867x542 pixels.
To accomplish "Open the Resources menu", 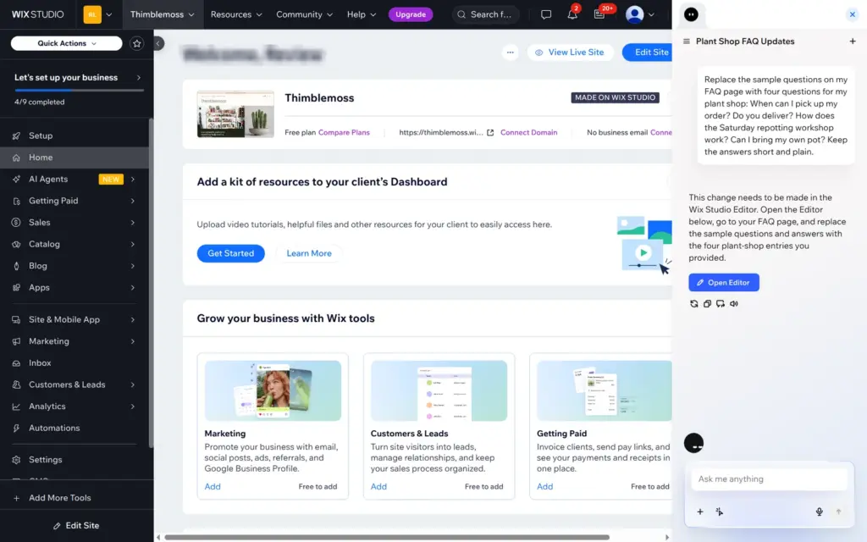I will pos(236,14).
